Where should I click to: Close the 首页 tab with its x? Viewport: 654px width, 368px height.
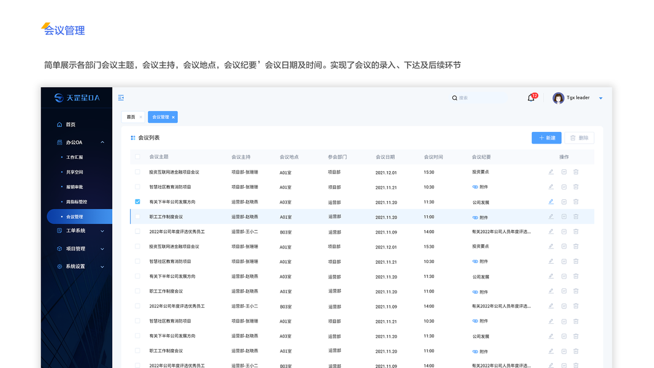coord(140,117)
